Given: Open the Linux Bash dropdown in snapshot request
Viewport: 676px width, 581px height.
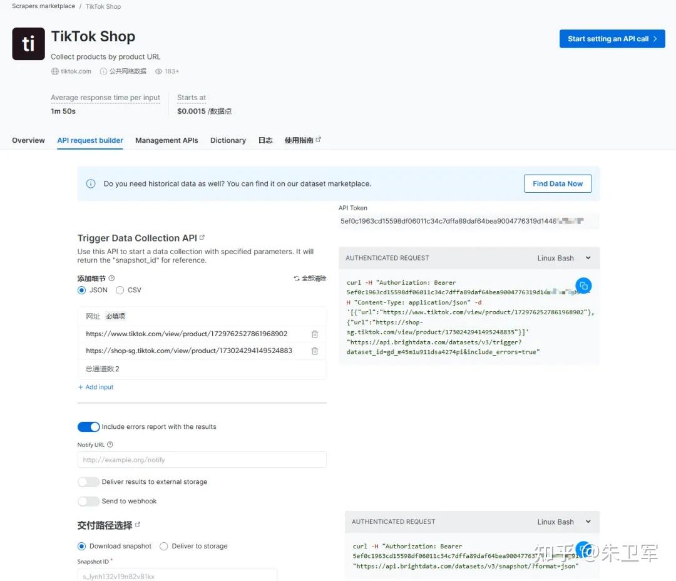Looking at the screenshot, I should tap(563, 522).
